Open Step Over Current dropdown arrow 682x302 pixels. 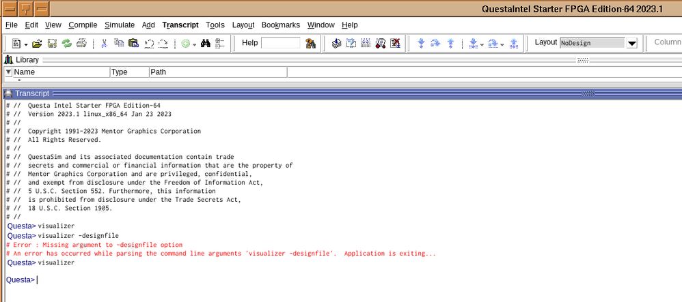(x=502, y=44)
